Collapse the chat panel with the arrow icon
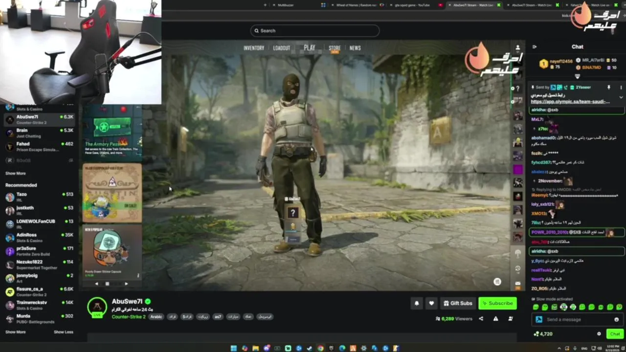Image resolution: width=626 pixels, height=352 pixels. pyautogui.click(x=534, y=47)
